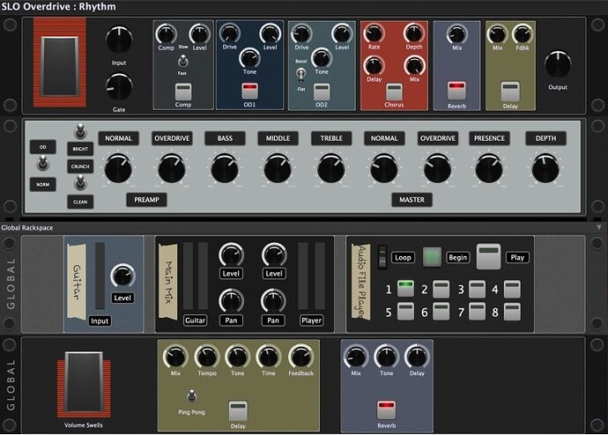Flip the Crunch/Clean toggle switch
This screenshot has width=608, height=435.
(80, 182)
